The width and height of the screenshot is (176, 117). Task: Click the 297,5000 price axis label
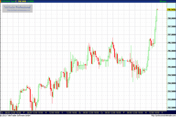coord(171,26)
